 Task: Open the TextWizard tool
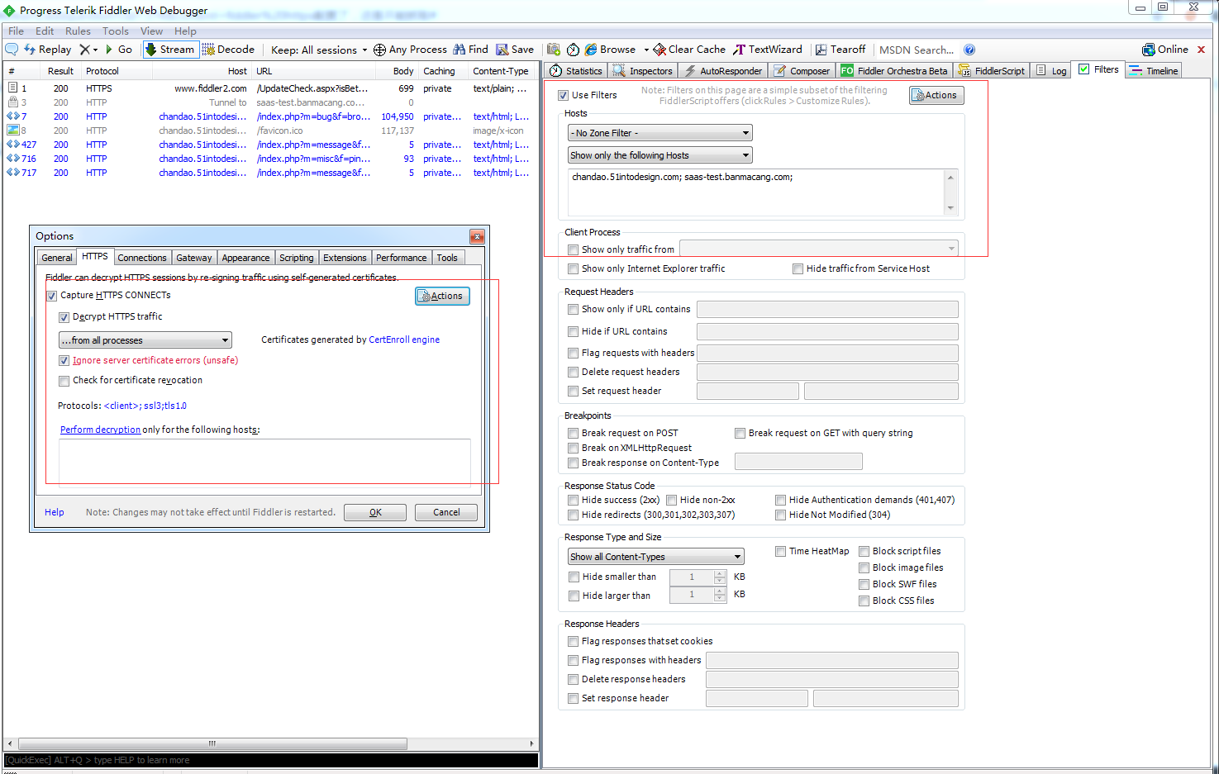[768, 50]
